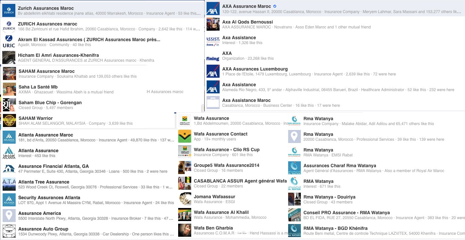Click Wafa Ben Gharbia profile photo

[185, 230]
